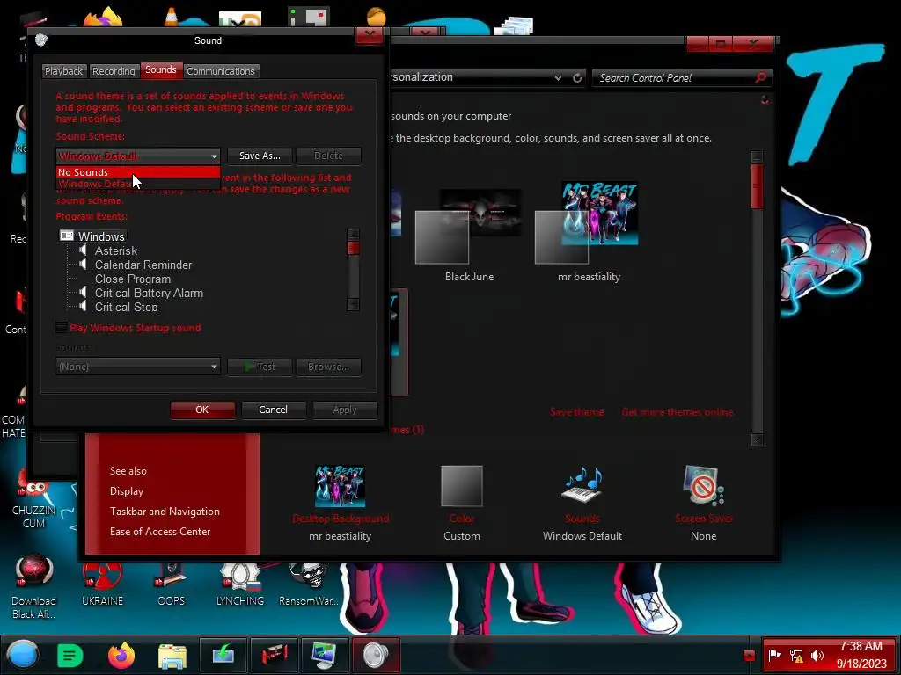This screenshot has width=901, height=675.
Task: Collapse the Sound Scheme dropdown arrow
Action: pos(214,156)
